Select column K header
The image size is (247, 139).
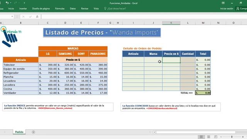(171, 23)
